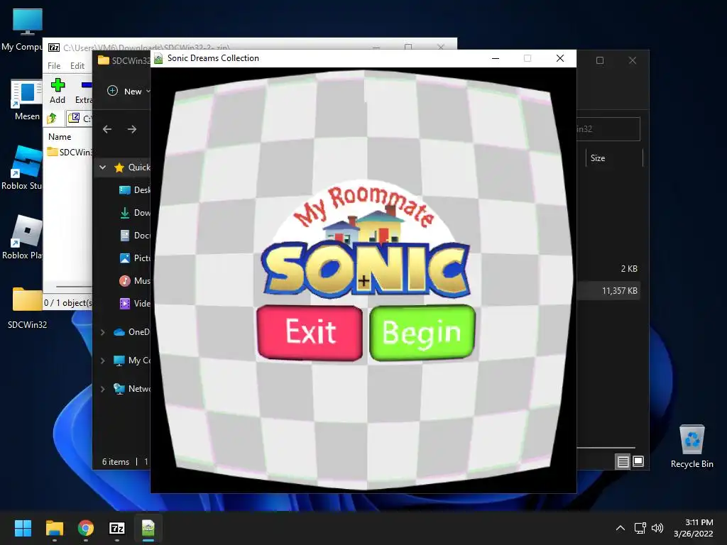This screenshot has width=727, height=545.
Task: Switch Explorer to the large thumbnails view
Action: tap(638, 461)
